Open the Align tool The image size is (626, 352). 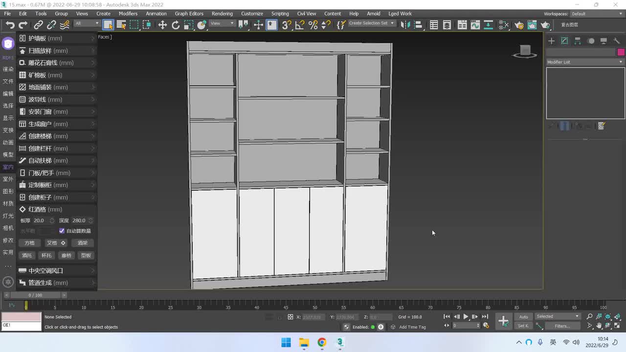tap(418, 25)
